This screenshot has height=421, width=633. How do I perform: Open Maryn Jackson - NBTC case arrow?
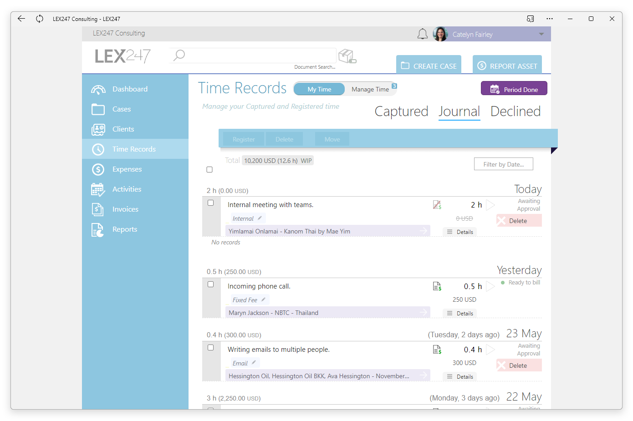point(424,312)
